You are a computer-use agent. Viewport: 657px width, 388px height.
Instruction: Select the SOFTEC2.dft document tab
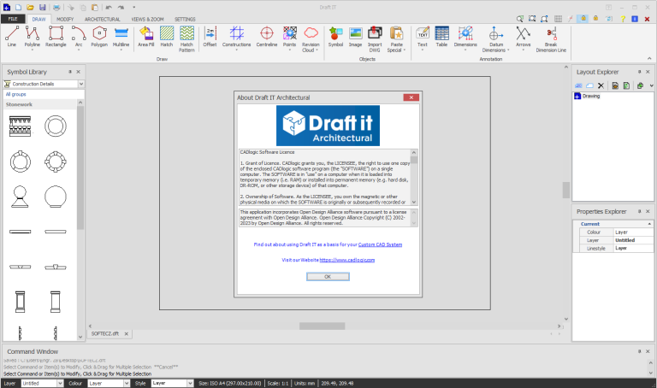coord(105,333)
